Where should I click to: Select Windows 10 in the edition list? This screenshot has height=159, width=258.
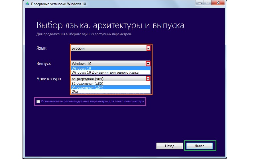111,68
